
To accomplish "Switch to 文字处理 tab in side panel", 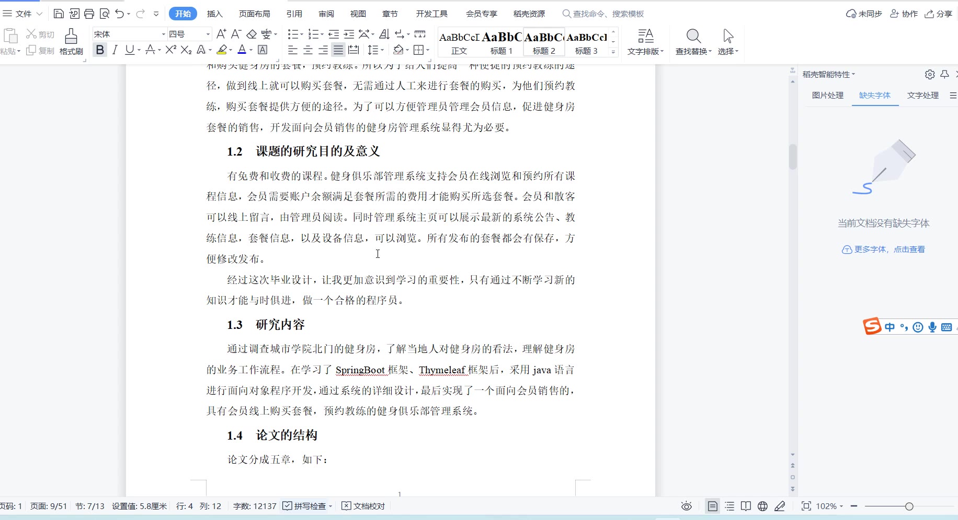I will [923, 95].
